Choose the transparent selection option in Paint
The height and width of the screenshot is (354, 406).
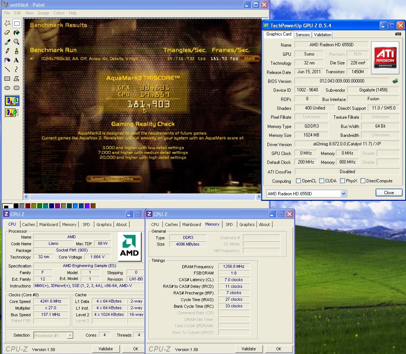click(12, 112)
